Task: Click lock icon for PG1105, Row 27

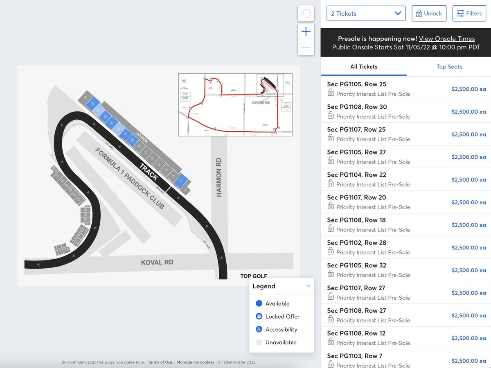Action: pyautogui.click(x=331, y=161)
